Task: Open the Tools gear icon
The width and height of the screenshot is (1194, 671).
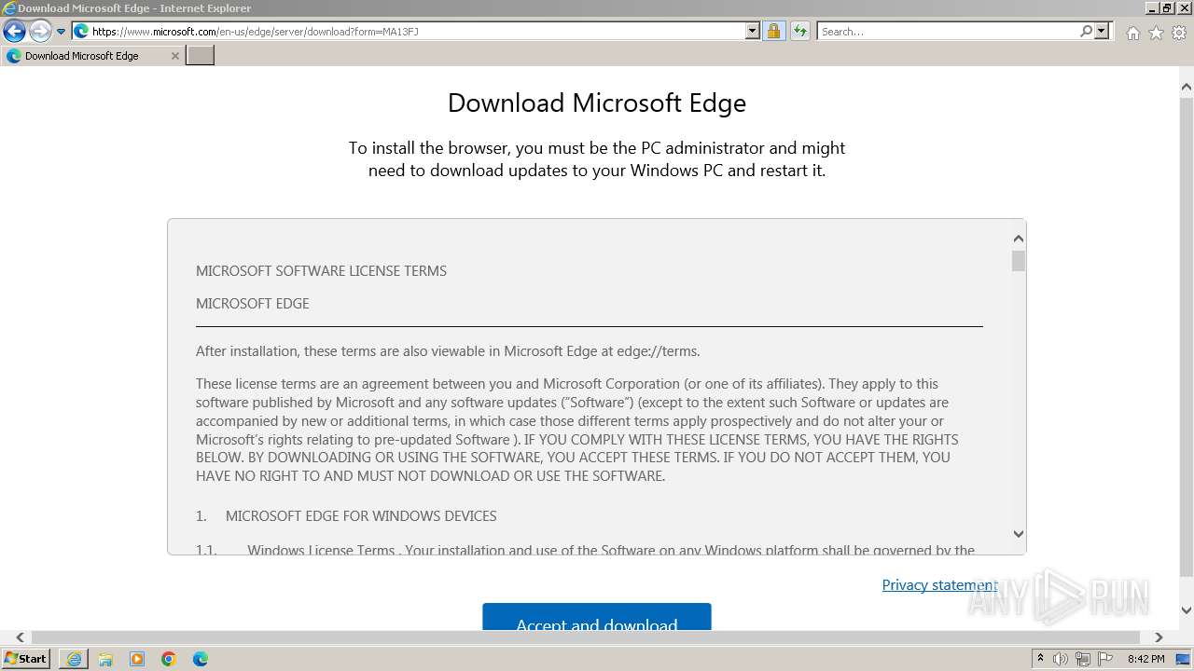Action: 1178,33
